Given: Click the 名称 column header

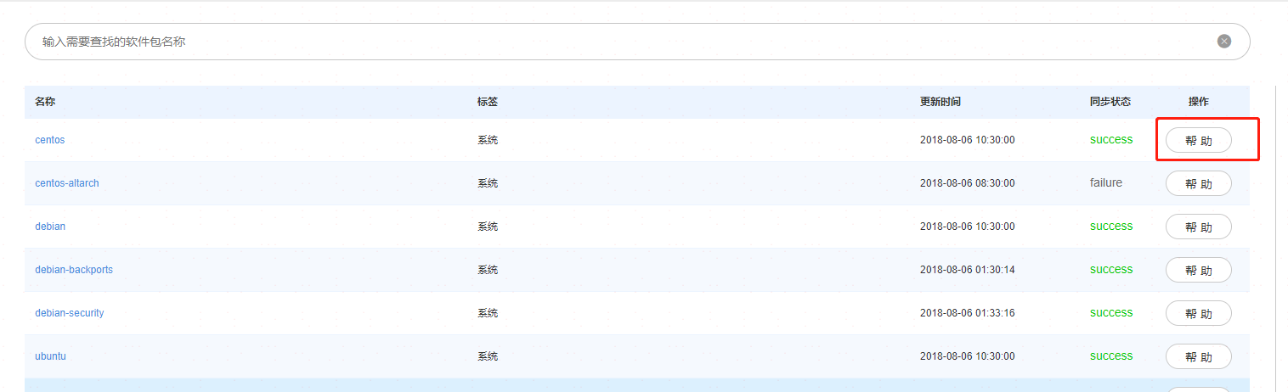Looking at the screenshot, I should click(x=45, y=102).
